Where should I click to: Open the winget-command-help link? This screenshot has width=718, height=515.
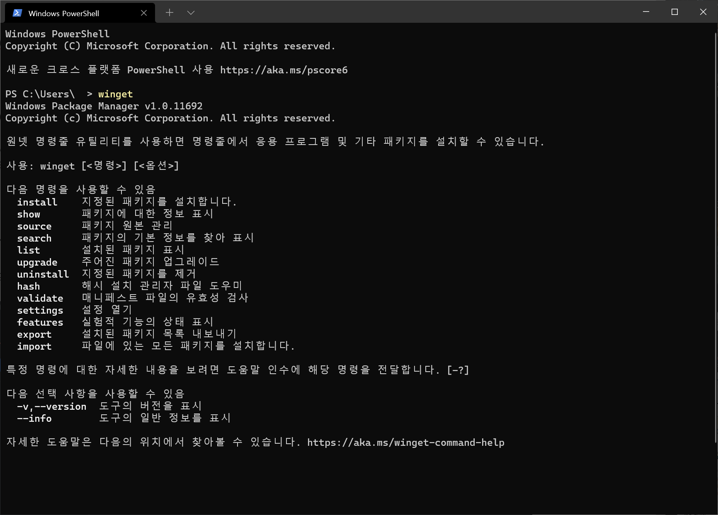click(x=406, y=442)
